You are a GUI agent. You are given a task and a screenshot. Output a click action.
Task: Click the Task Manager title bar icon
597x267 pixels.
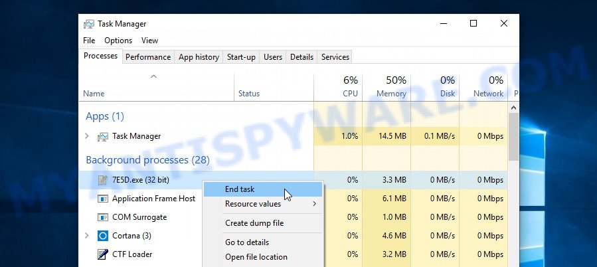point(89,24)
